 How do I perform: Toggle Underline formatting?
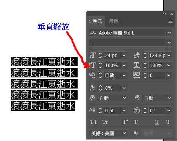tap(157, 122)
